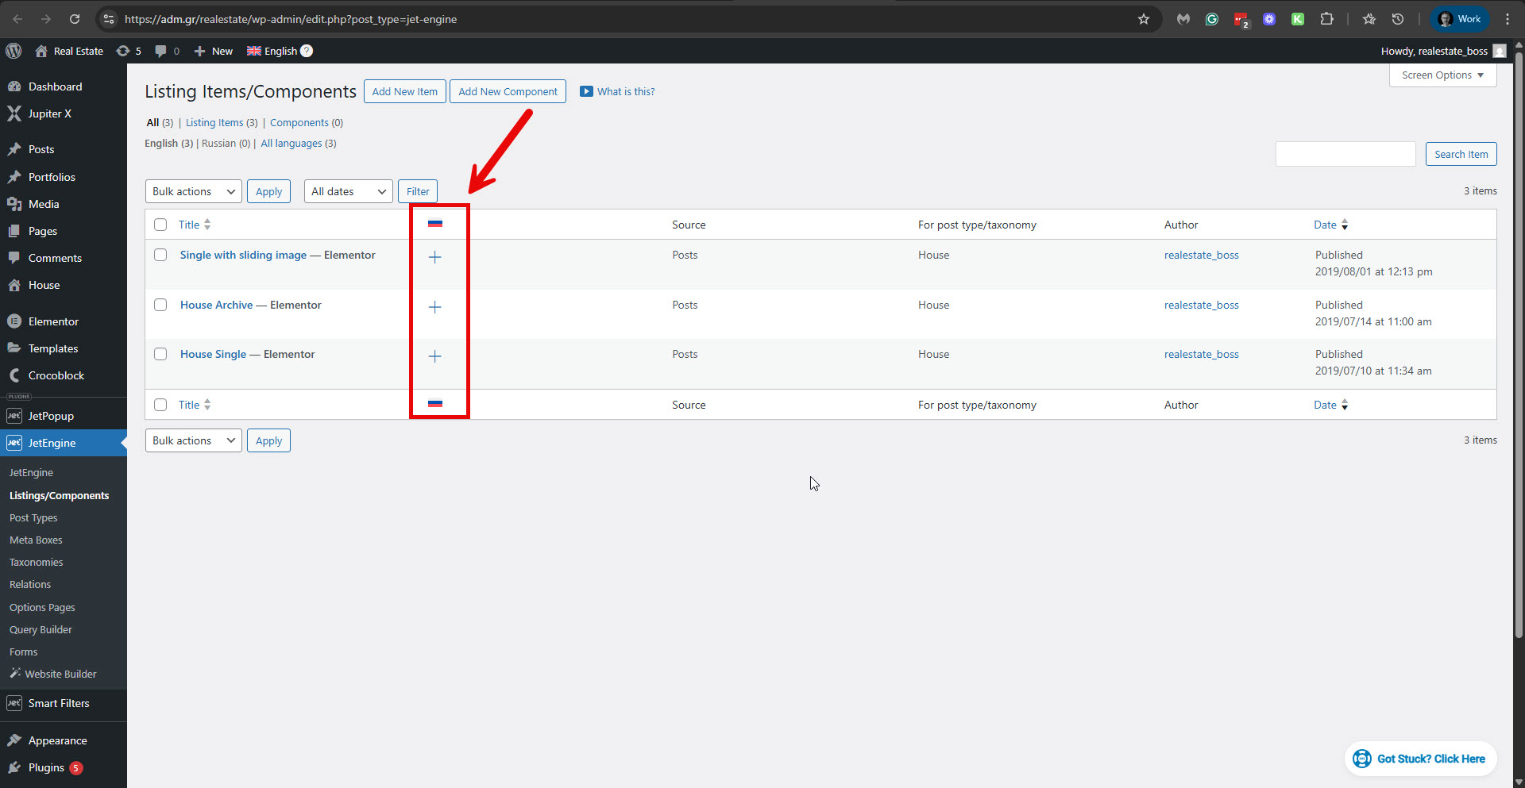Add Russian translation for Single with sliding image
Screen dimensions: 1525x788
click(434, 257)
